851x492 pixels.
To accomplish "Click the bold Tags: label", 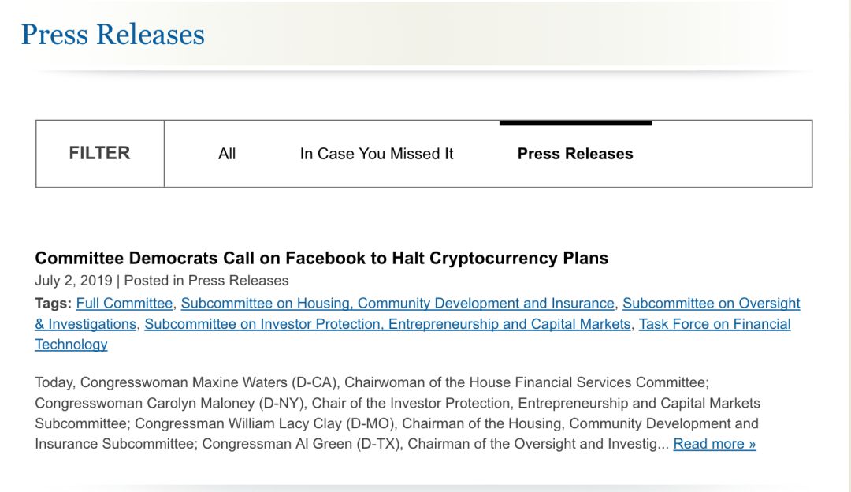I will tap(54, 303).
